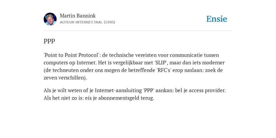276x138 pixels.
Task: Click the author name Martin Bannink
Action: [x=78, y=16]
